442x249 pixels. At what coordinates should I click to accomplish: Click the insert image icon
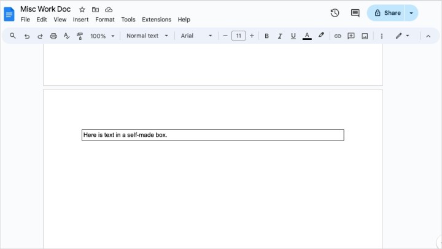(365, 36)
